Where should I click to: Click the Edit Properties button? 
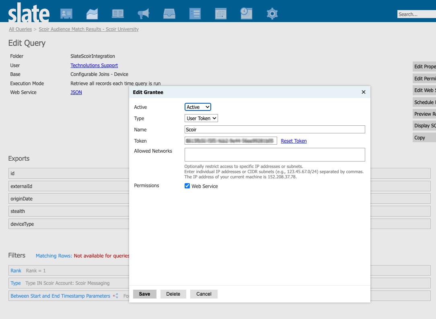coord(424,67)
